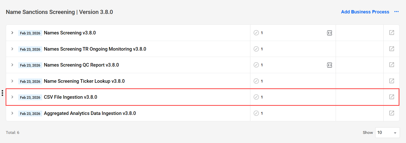406x143 pixels.
Task: Open Names Screening v3.8.0 in new window
Action: (x=392, y=33)
